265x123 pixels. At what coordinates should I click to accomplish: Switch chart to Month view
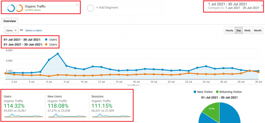pyautogui.click(x=257, y=30)
